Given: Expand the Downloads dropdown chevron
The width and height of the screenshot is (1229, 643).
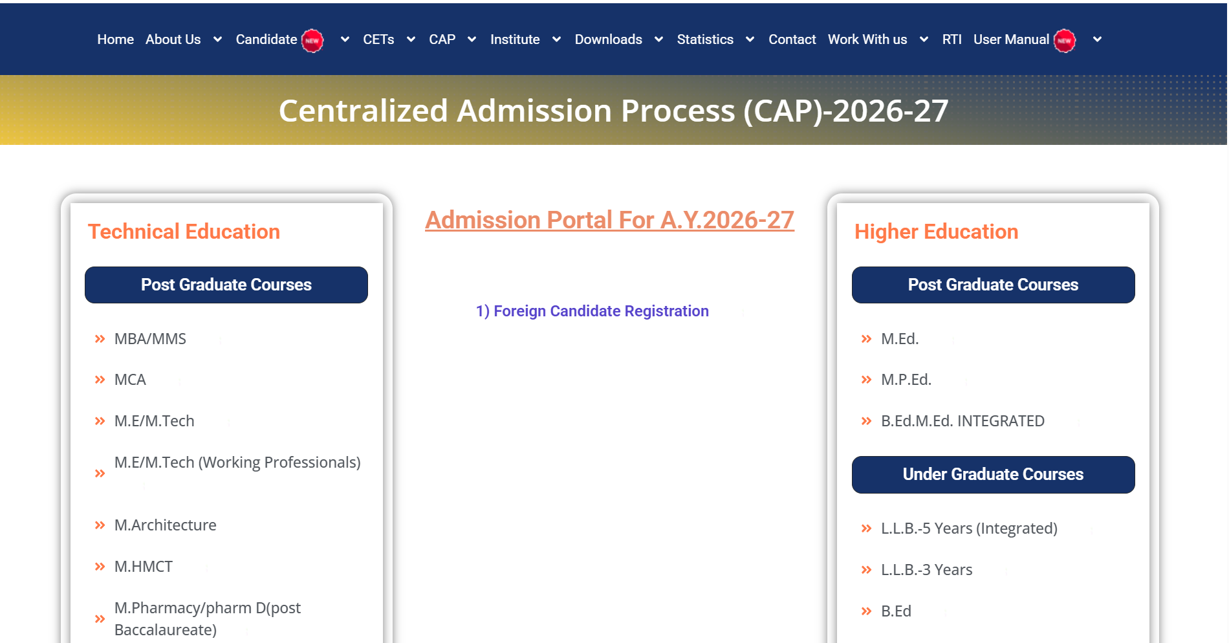Looking at the screenshot, I should [x=659, y=39].
